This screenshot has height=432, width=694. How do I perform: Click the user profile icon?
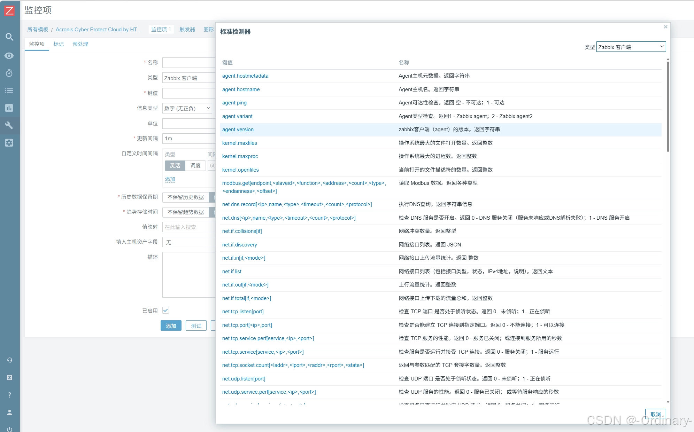(x=9, y=412)
